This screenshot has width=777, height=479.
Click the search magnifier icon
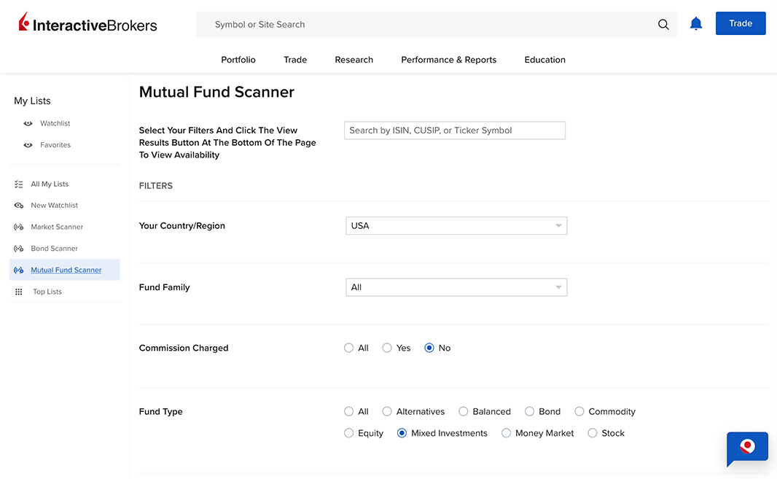[x=663, y=24]
